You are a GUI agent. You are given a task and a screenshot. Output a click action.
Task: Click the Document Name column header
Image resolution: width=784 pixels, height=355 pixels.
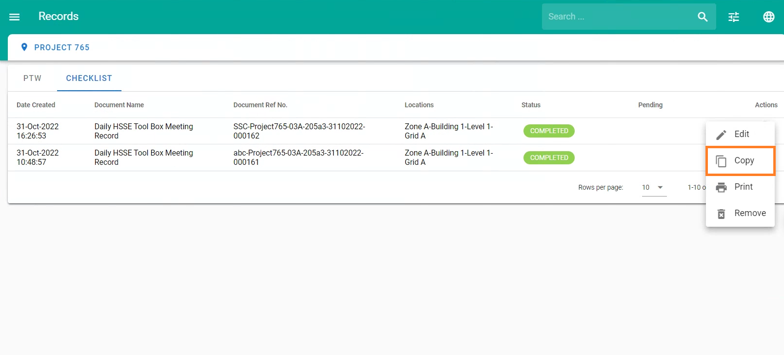click(x=119, y=105)
